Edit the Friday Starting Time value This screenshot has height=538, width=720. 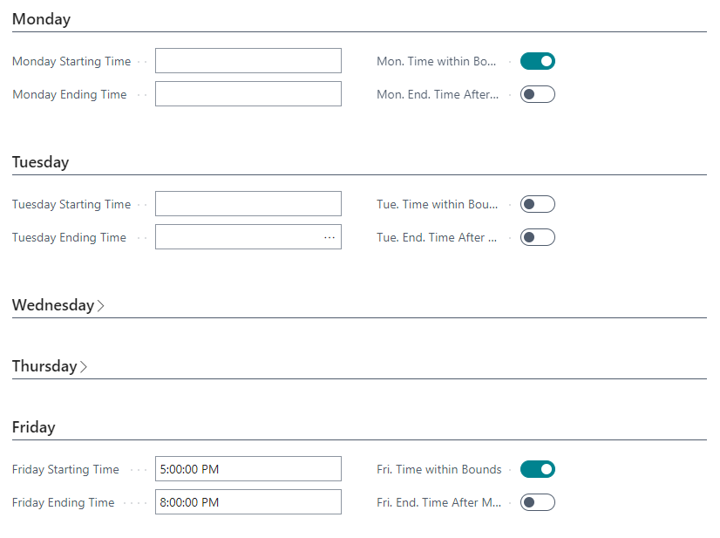tap(248, 469)
